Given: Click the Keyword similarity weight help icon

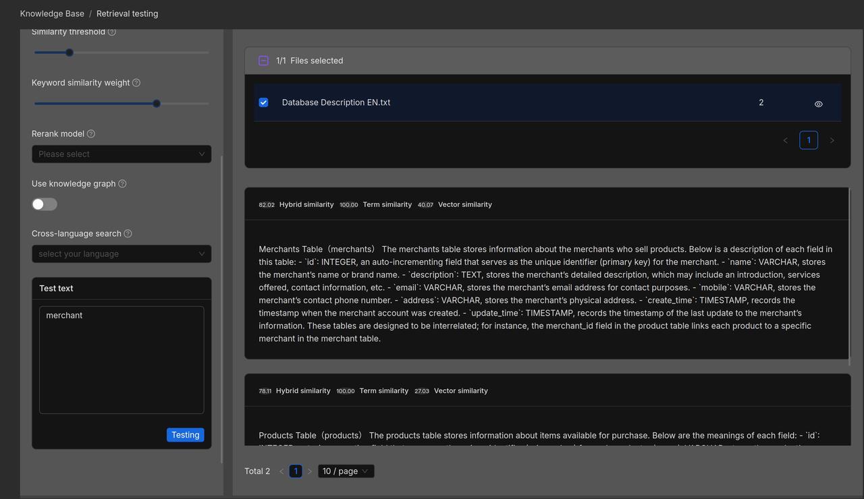Looking at the screenshot, I should (x=136, y=83).
